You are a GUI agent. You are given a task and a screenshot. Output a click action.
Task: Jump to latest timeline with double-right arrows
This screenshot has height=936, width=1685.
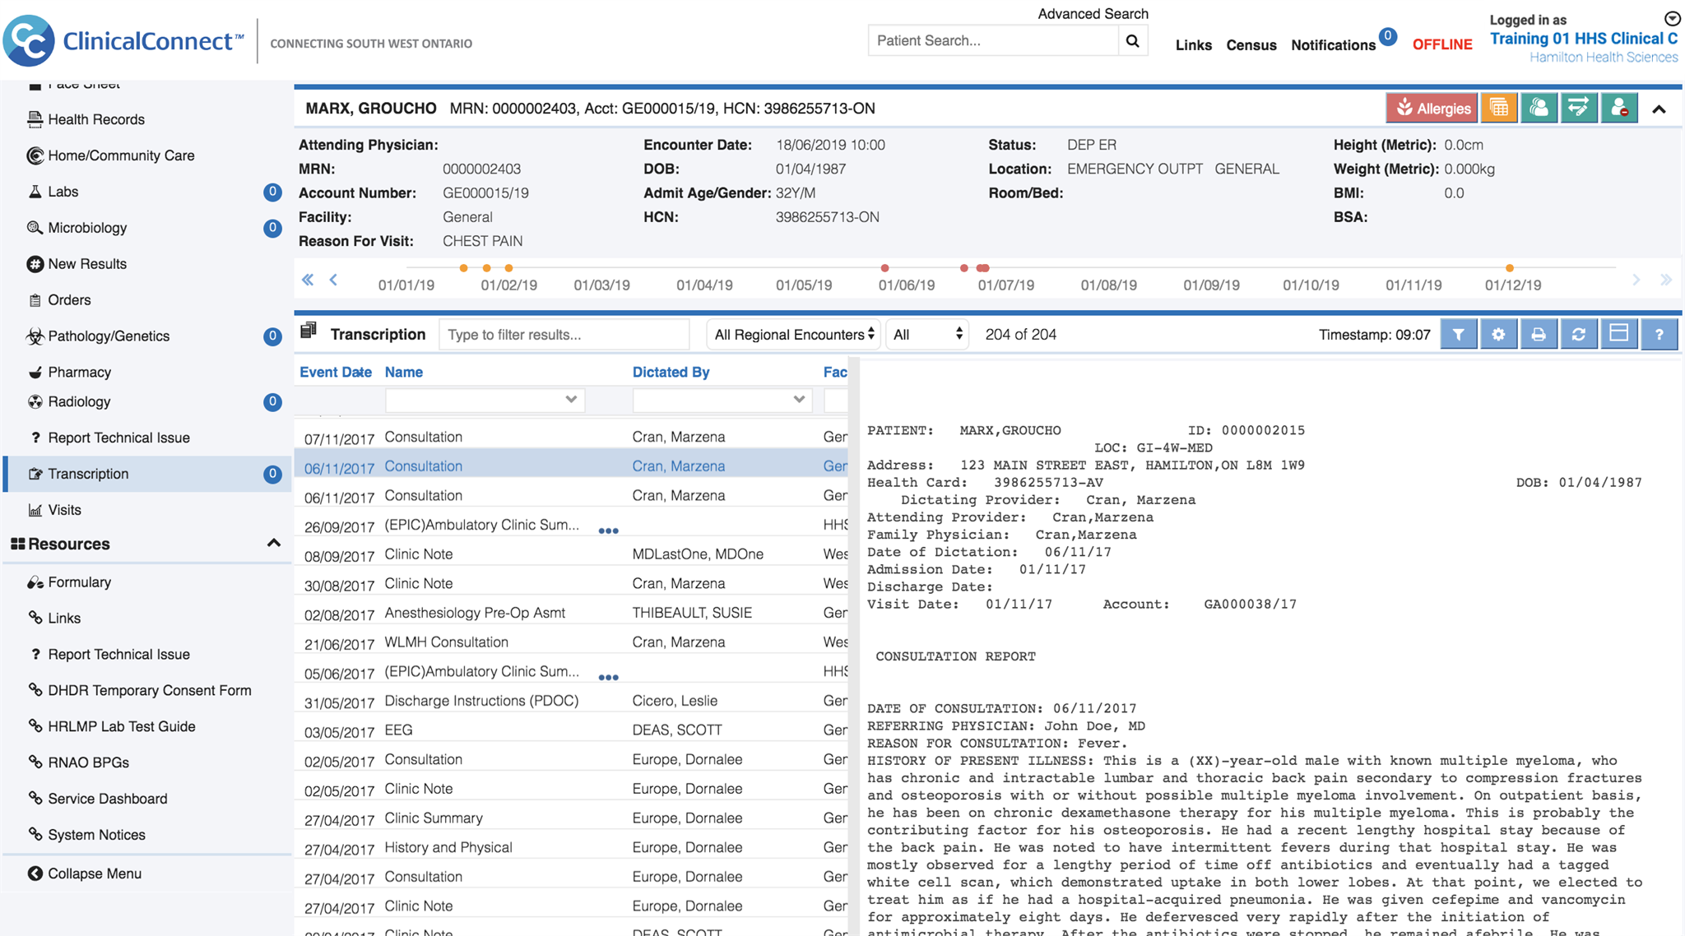(x=1666, y=280)
